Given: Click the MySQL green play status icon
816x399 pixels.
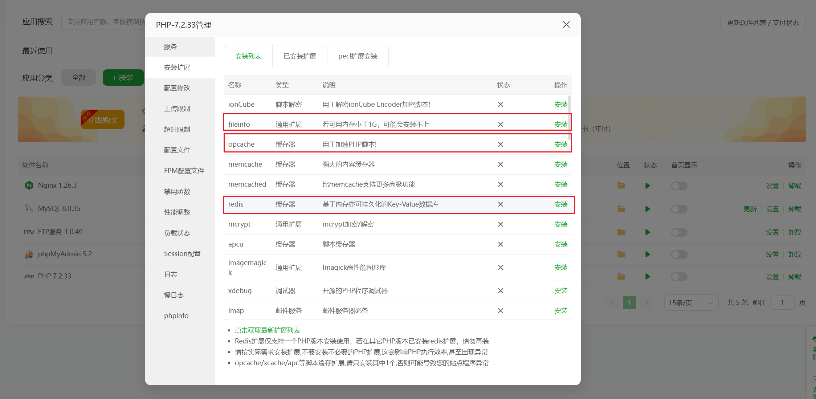Looking at the screenshot, I should (648, 209).
